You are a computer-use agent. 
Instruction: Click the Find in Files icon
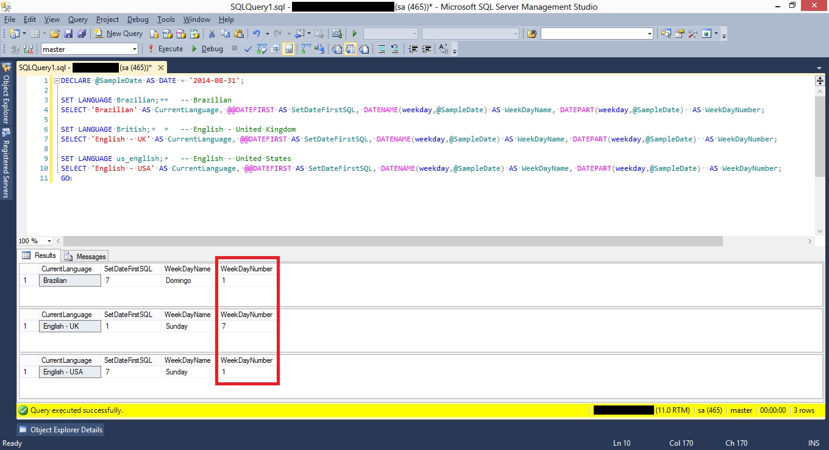pos(532,34)
